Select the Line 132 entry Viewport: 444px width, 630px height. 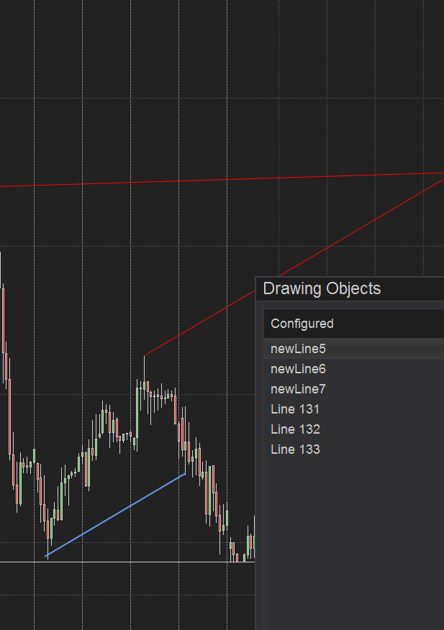point(354,429)
